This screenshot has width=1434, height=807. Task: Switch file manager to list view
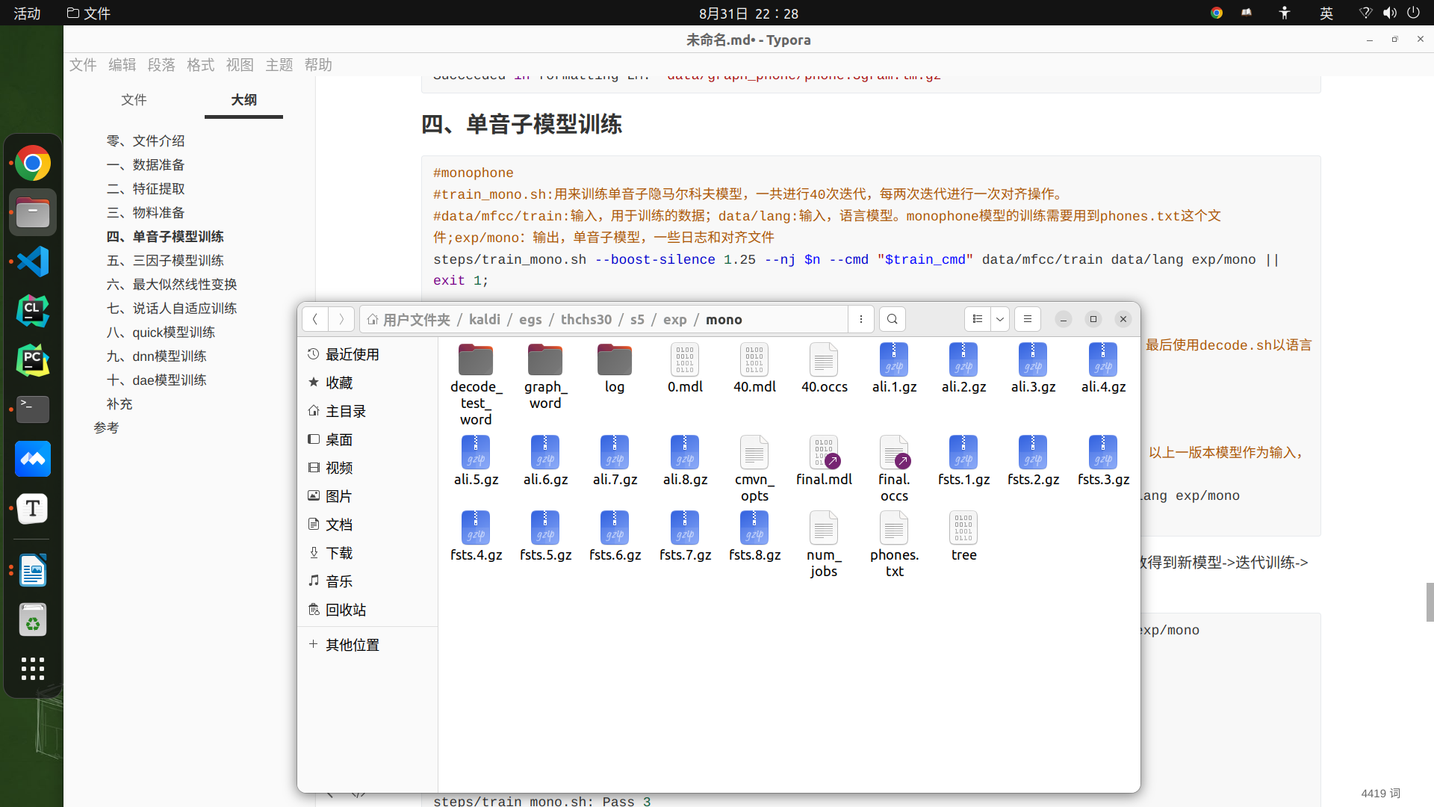pyautogui.click(x=977, y=319)
